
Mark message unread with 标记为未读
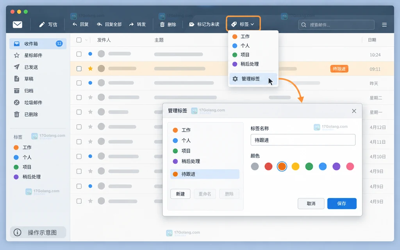click(204, 25)
